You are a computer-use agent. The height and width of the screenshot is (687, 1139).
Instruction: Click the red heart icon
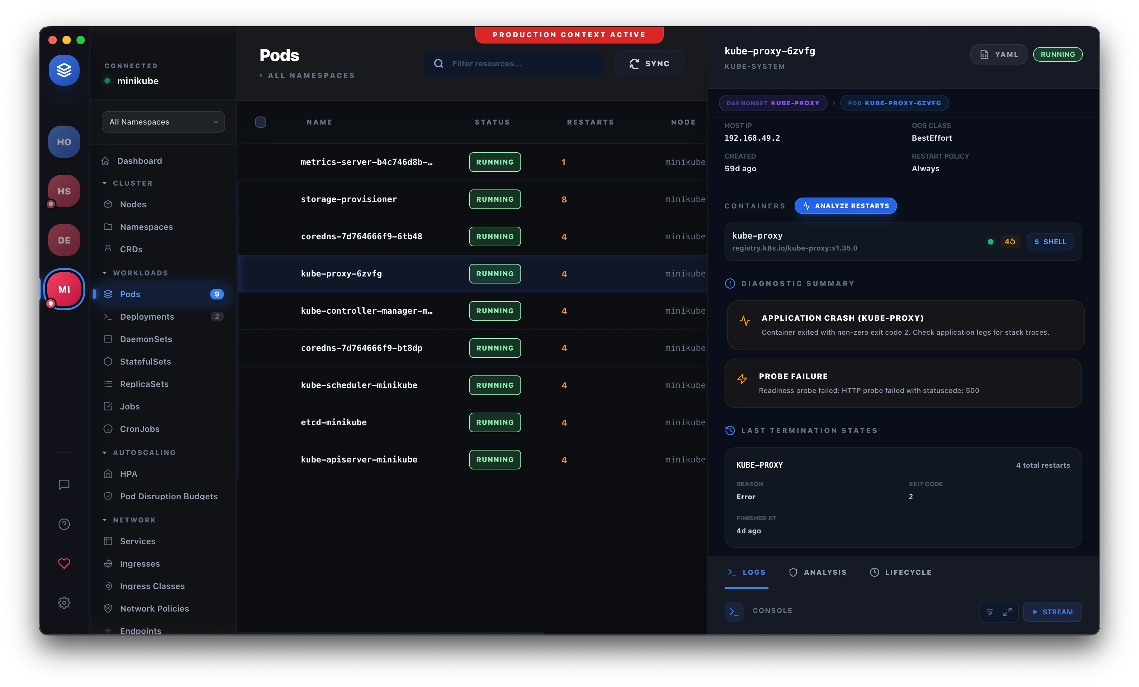[64, 563]
